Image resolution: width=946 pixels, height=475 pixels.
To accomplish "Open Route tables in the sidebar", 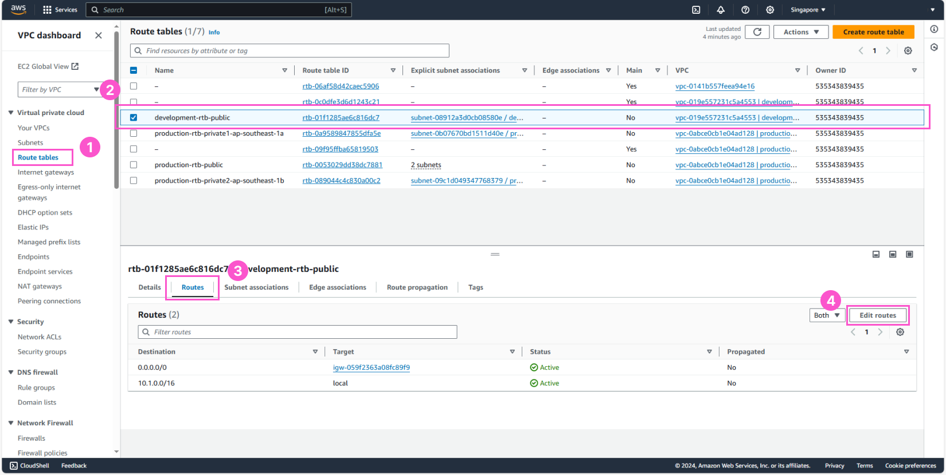I will [38, 157].
